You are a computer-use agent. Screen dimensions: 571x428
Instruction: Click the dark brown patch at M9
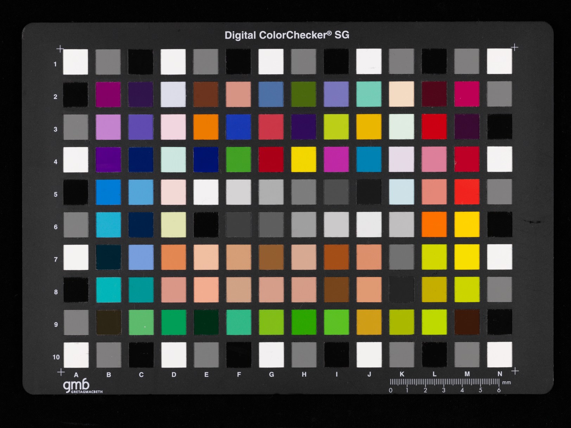(467, 322)
